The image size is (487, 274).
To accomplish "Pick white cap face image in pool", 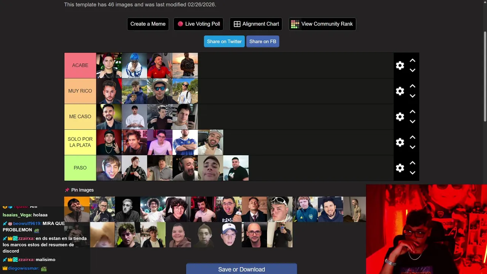I will click(229, 235).
